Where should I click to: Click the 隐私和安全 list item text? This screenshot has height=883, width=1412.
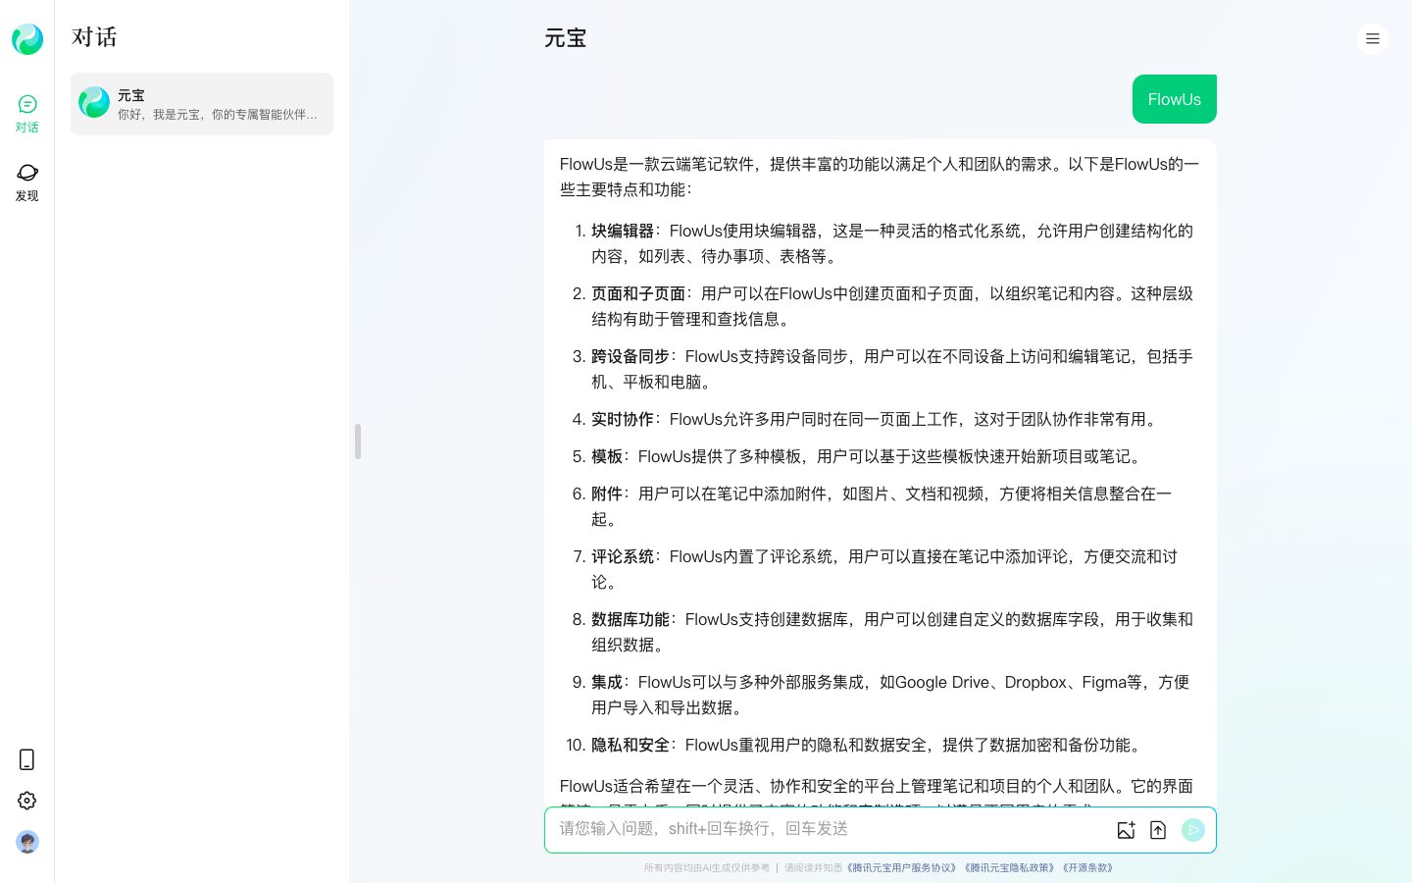630,745
